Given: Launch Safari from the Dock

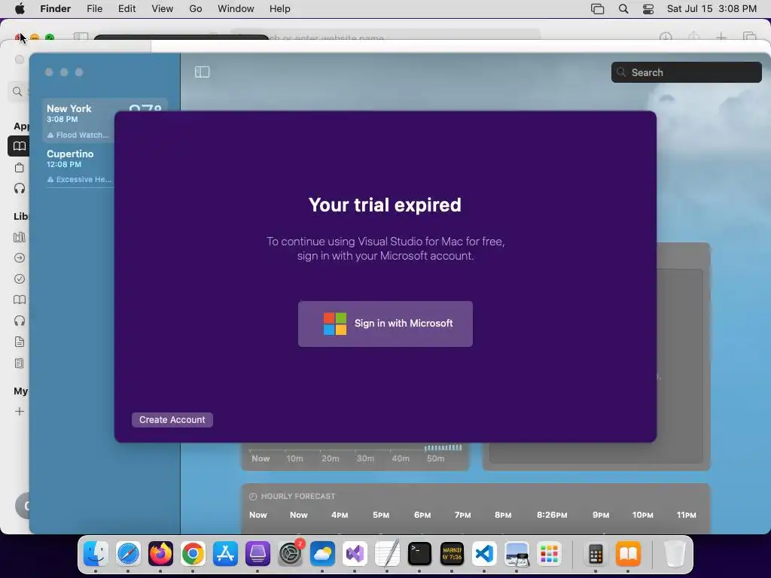Looking at the screenshot, I should click(x=128, y=554).
